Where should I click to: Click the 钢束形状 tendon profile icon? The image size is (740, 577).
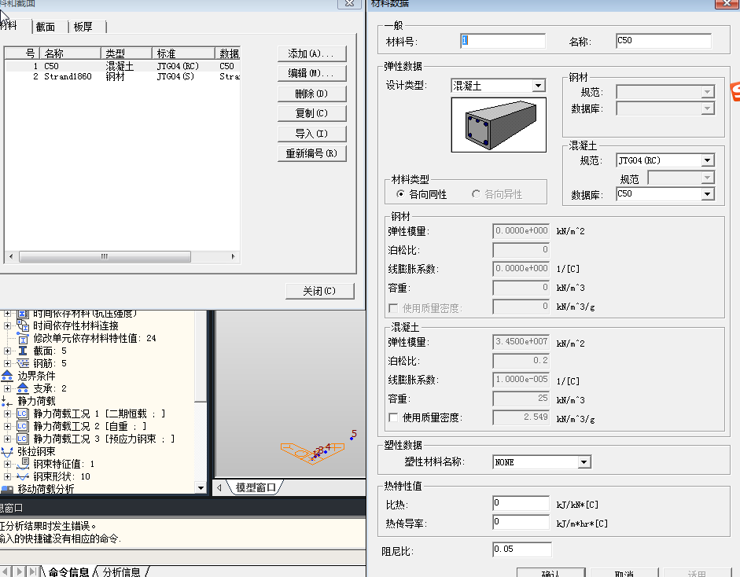[x=23, y=476]
